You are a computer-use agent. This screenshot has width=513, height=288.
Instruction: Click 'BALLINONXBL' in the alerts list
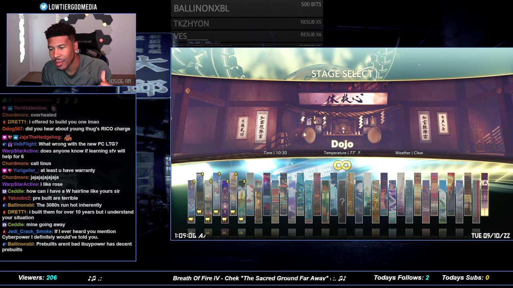pyautogui.click(x=202, y=8)
